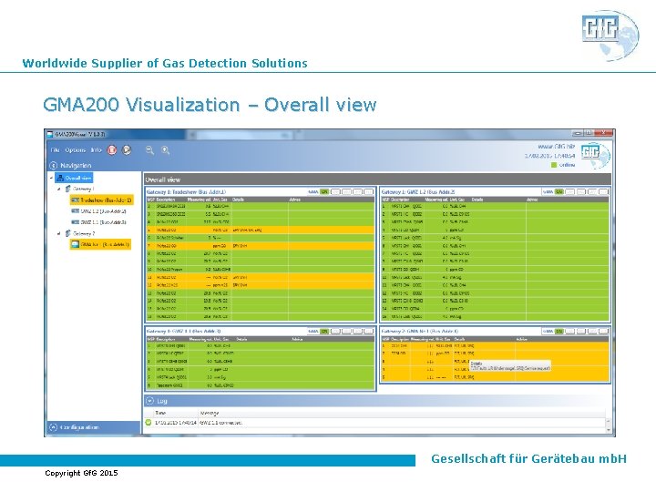Click the Gateway 1: GWZ 1.2 panel title

(x=418, y=191)
